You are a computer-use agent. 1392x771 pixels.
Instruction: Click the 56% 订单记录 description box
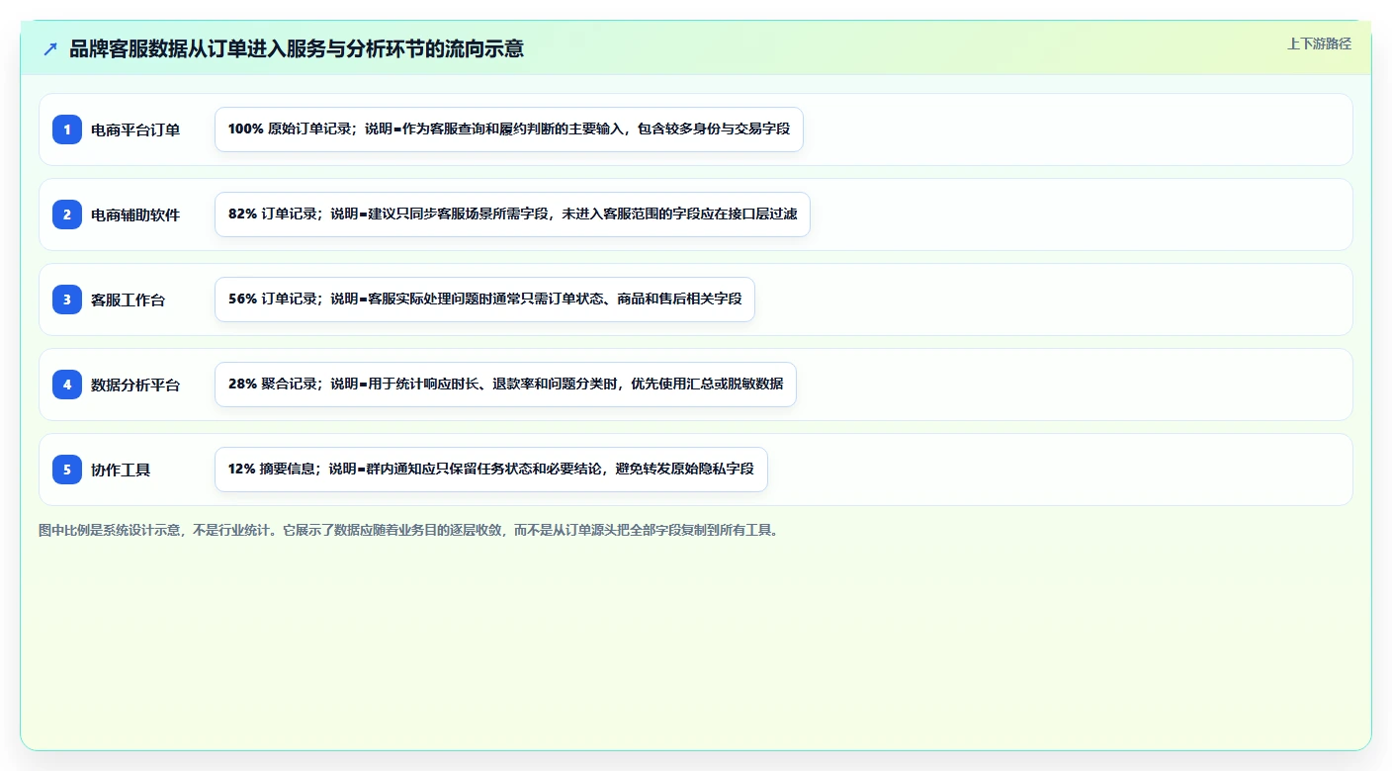point(484,300)
